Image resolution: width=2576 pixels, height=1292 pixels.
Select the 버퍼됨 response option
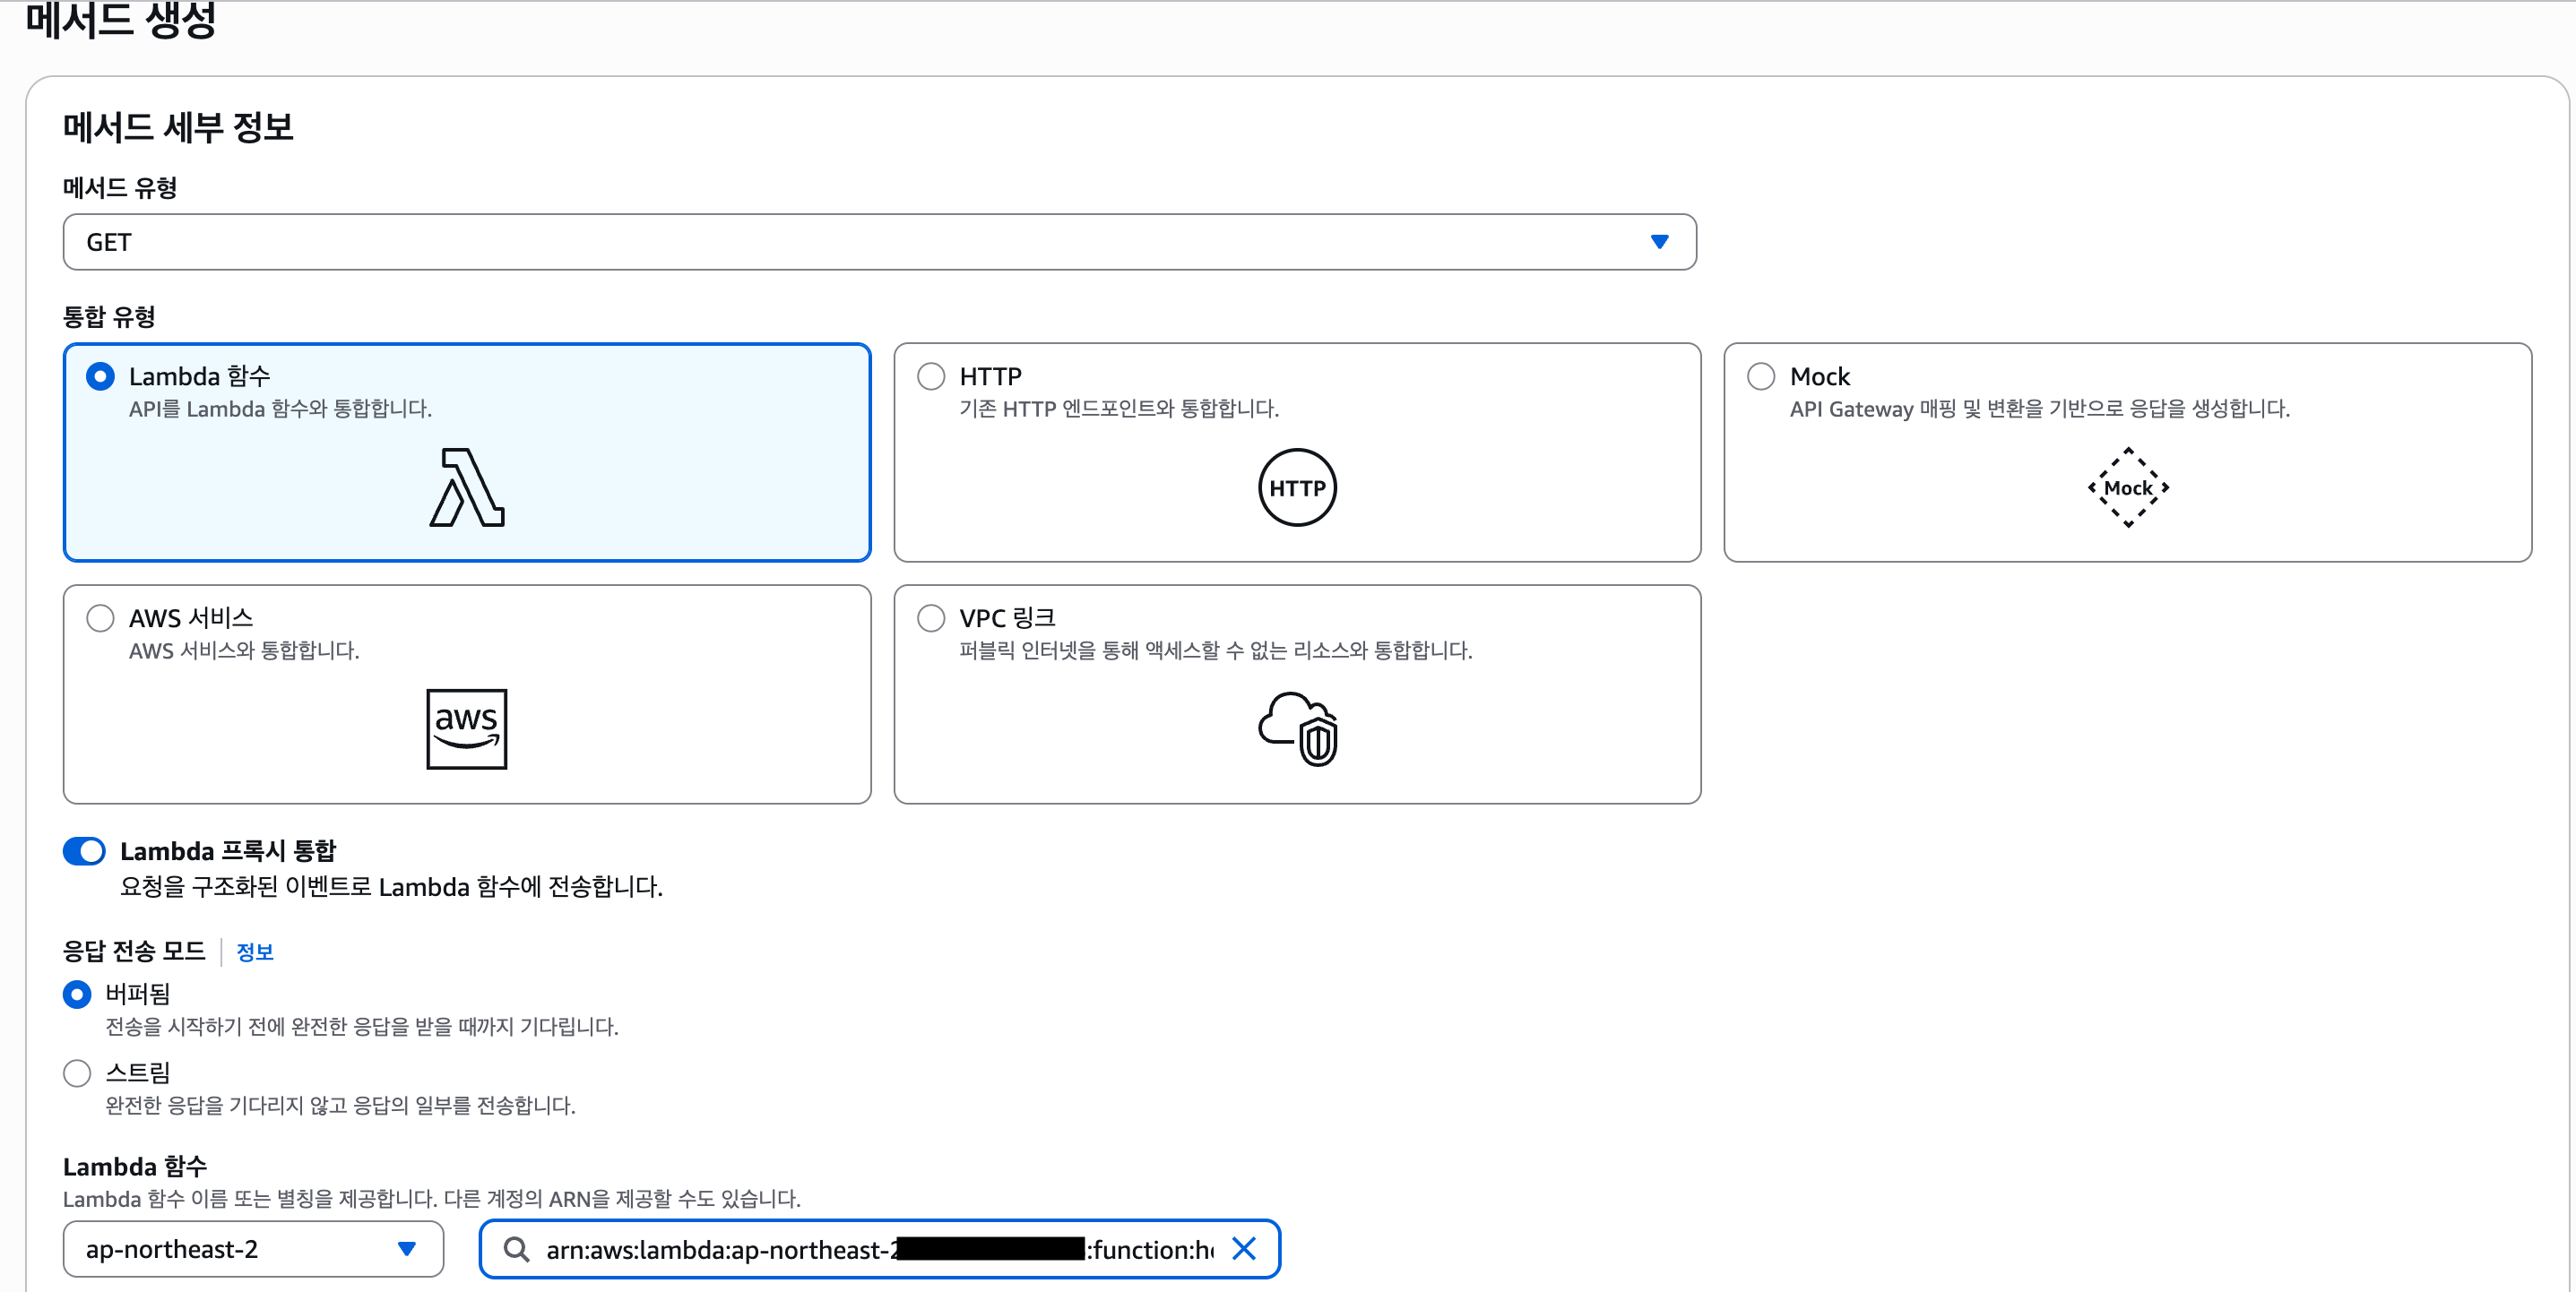pos(77,994)
